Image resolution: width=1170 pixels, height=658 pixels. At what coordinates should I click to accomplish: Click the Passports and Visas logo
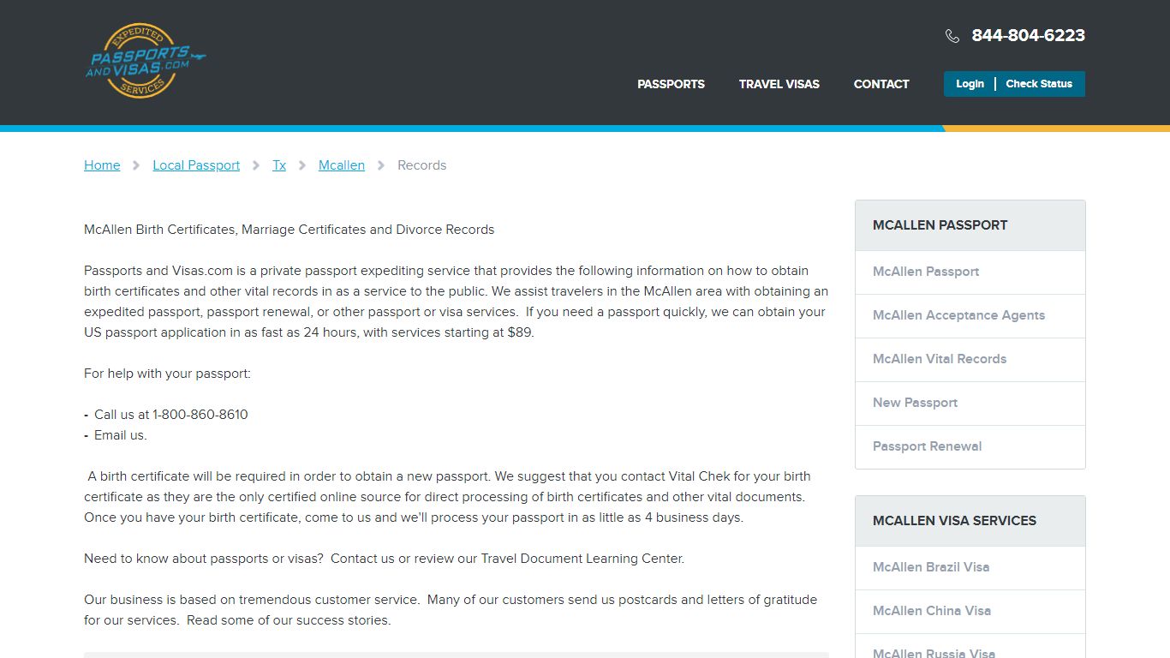click(146, 61)
